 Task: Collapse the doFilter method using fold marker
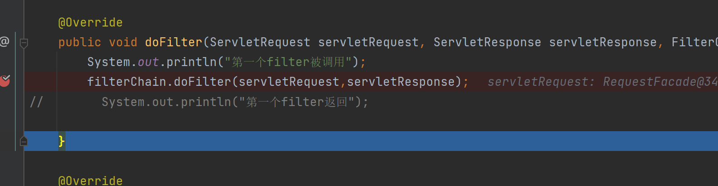[24, 43]
